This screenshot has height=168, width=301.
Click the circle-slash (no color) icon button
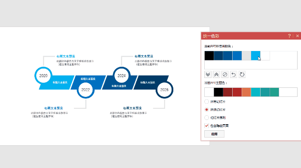pos(225,75)
